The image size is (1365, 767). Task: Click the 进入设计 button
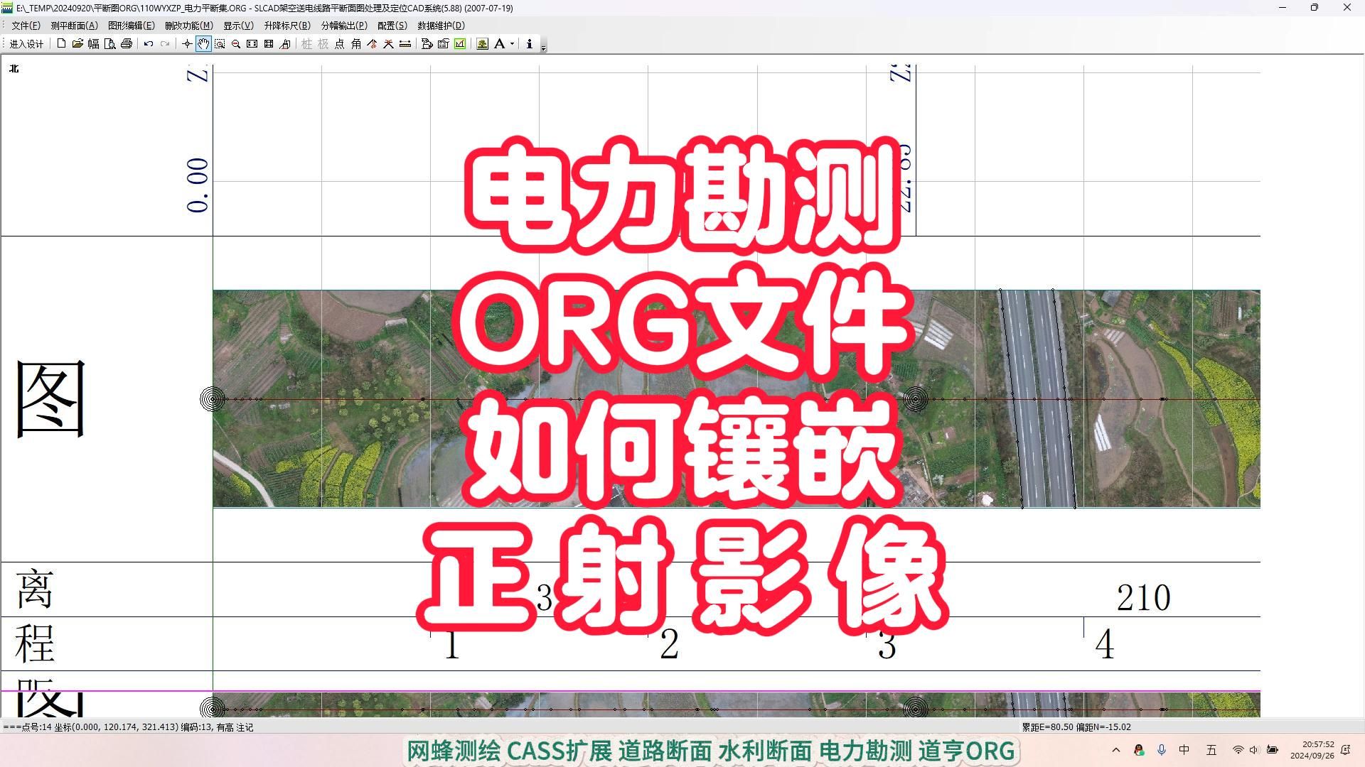click(26, 44)
